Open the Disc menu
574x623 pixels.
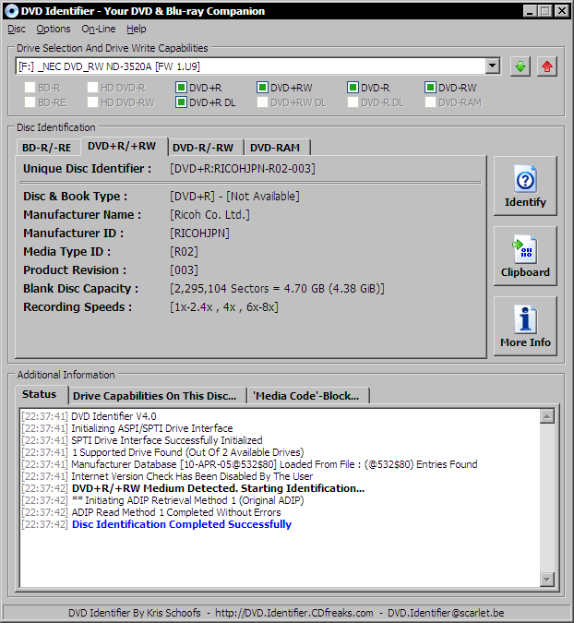pos(17,29)
